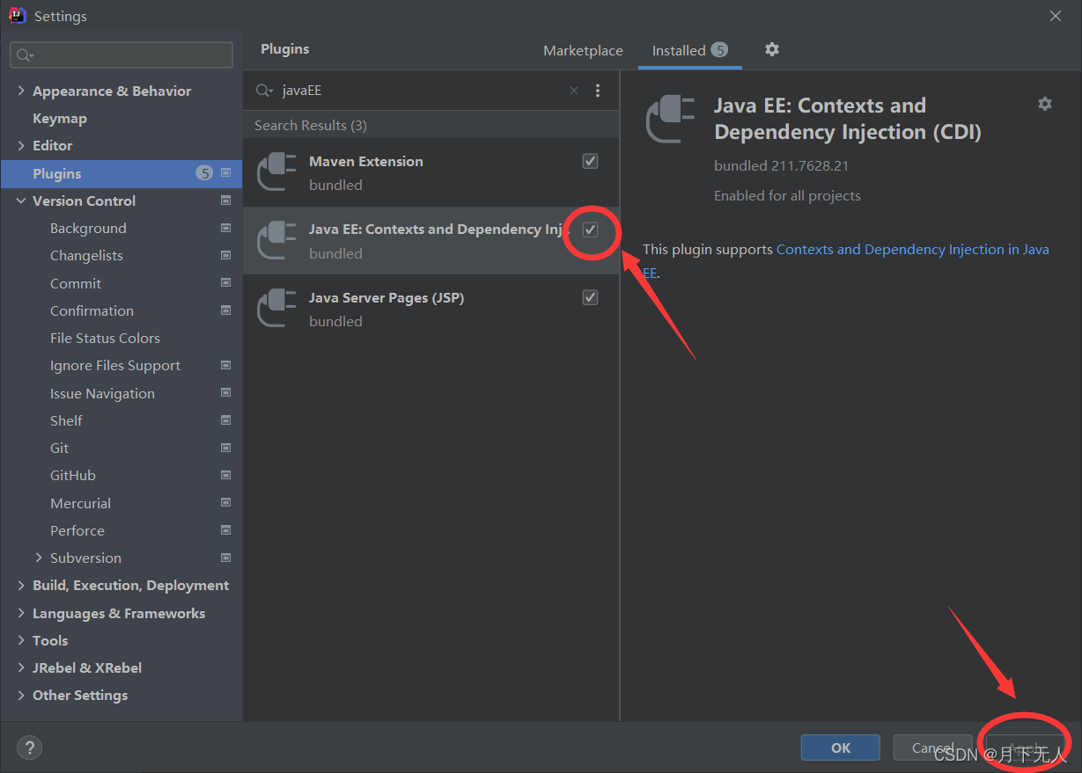Switch to the Marketplace tab

point(583,50)
